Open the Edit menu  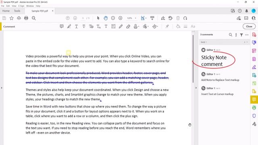(x=8, y=6)
